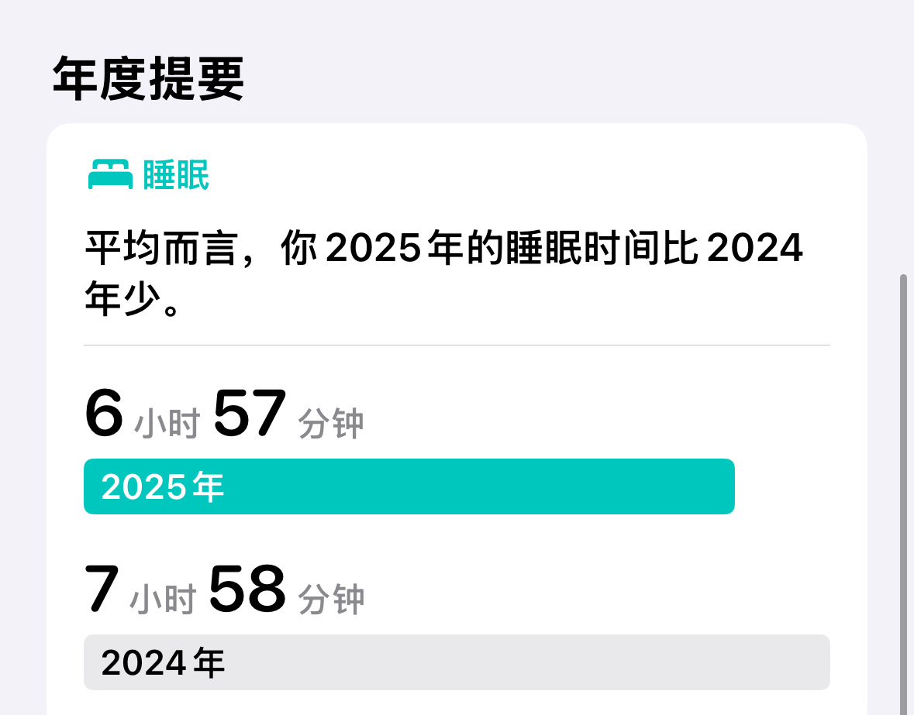Click the 6 小时 57 分钟 value

pos(224,414)
